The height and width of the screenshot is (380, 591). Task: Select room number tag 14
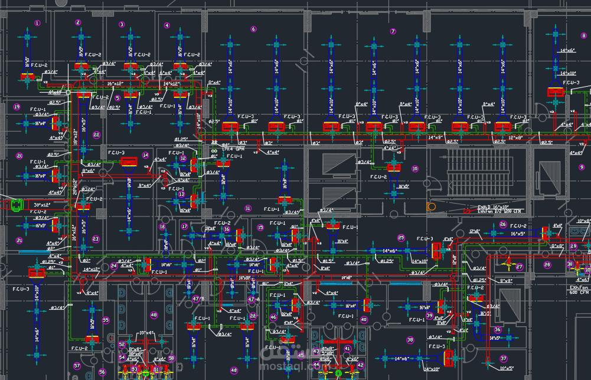coord(145,155)
